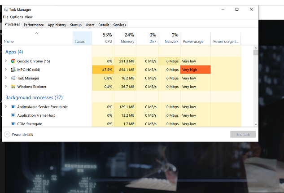Minimize the Task Manager window
284x193 pixels.
[223, 9]
